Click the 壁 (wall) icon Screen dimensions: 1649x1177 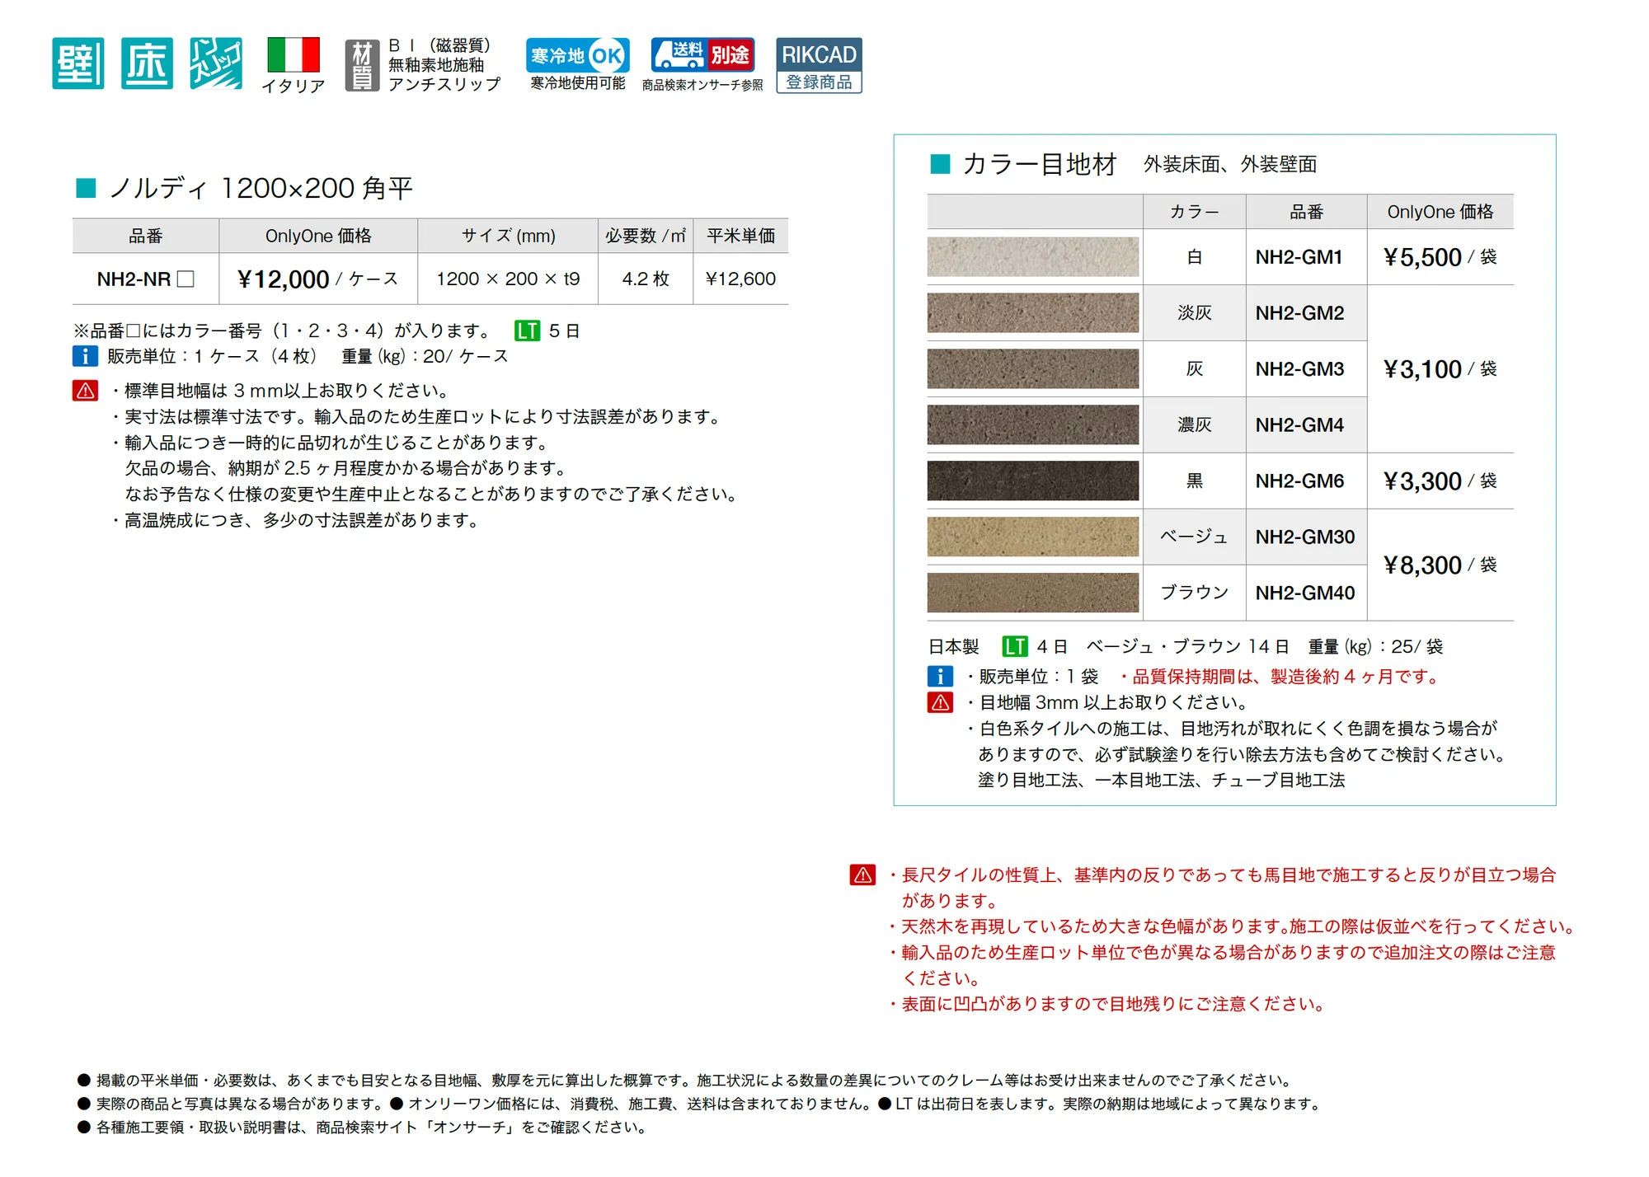tap(78, 63)
